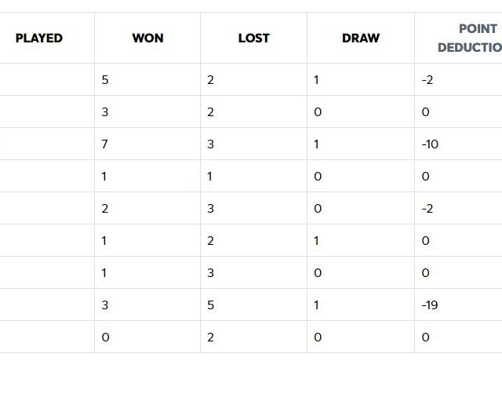Click point deduction cell in 5-wins row

pos(427,80)
